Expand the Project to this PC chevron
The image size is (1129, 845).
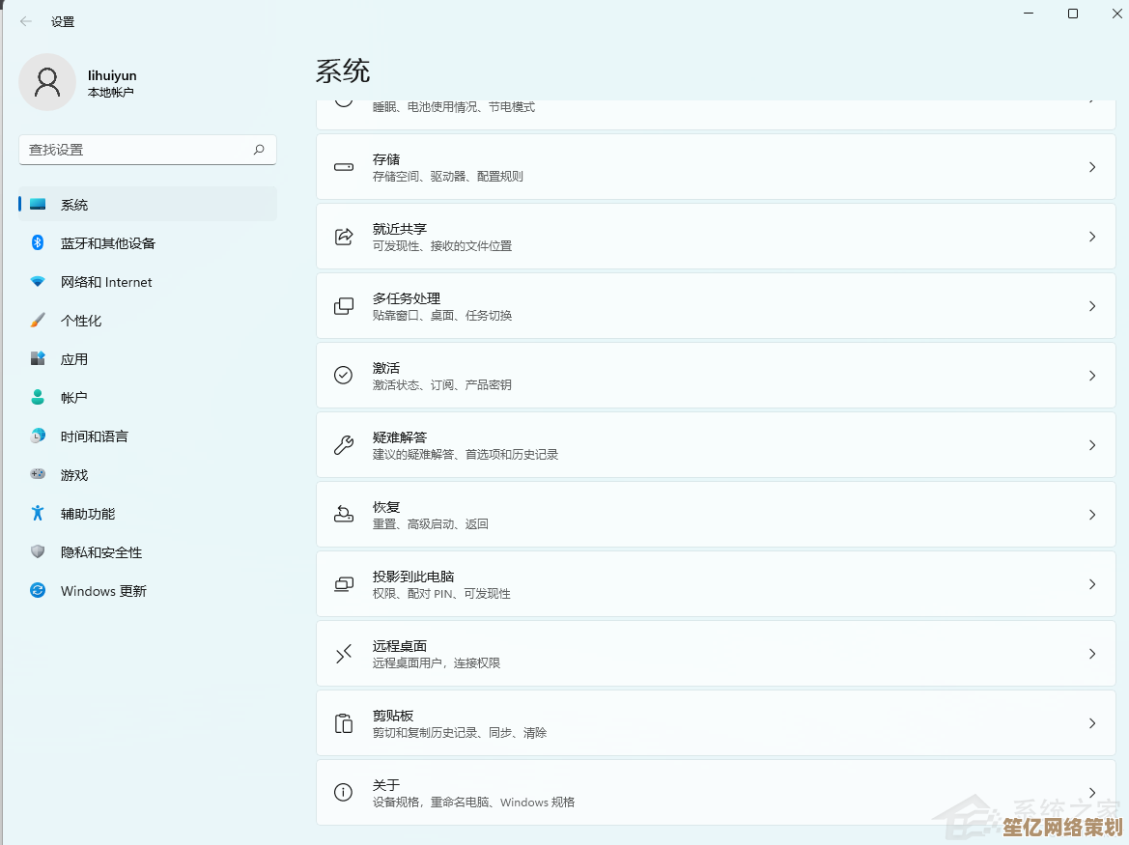(1092, 584)
